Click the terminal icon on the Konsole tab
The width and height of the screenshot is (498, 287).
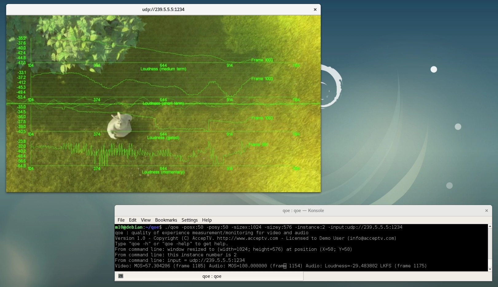point(121,276)
